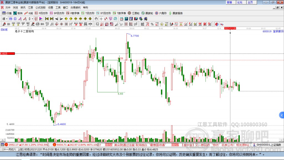Select the hand pan tool
This screenshot has height=160, width=284.
(96, 19)
